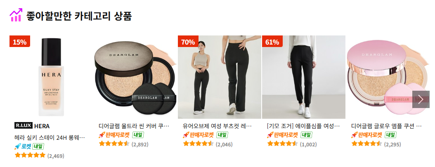Screen dimensions: 435x167
Task: Open the [기모 조거] 에이플심플 여성 title
Action: [303, 126]
